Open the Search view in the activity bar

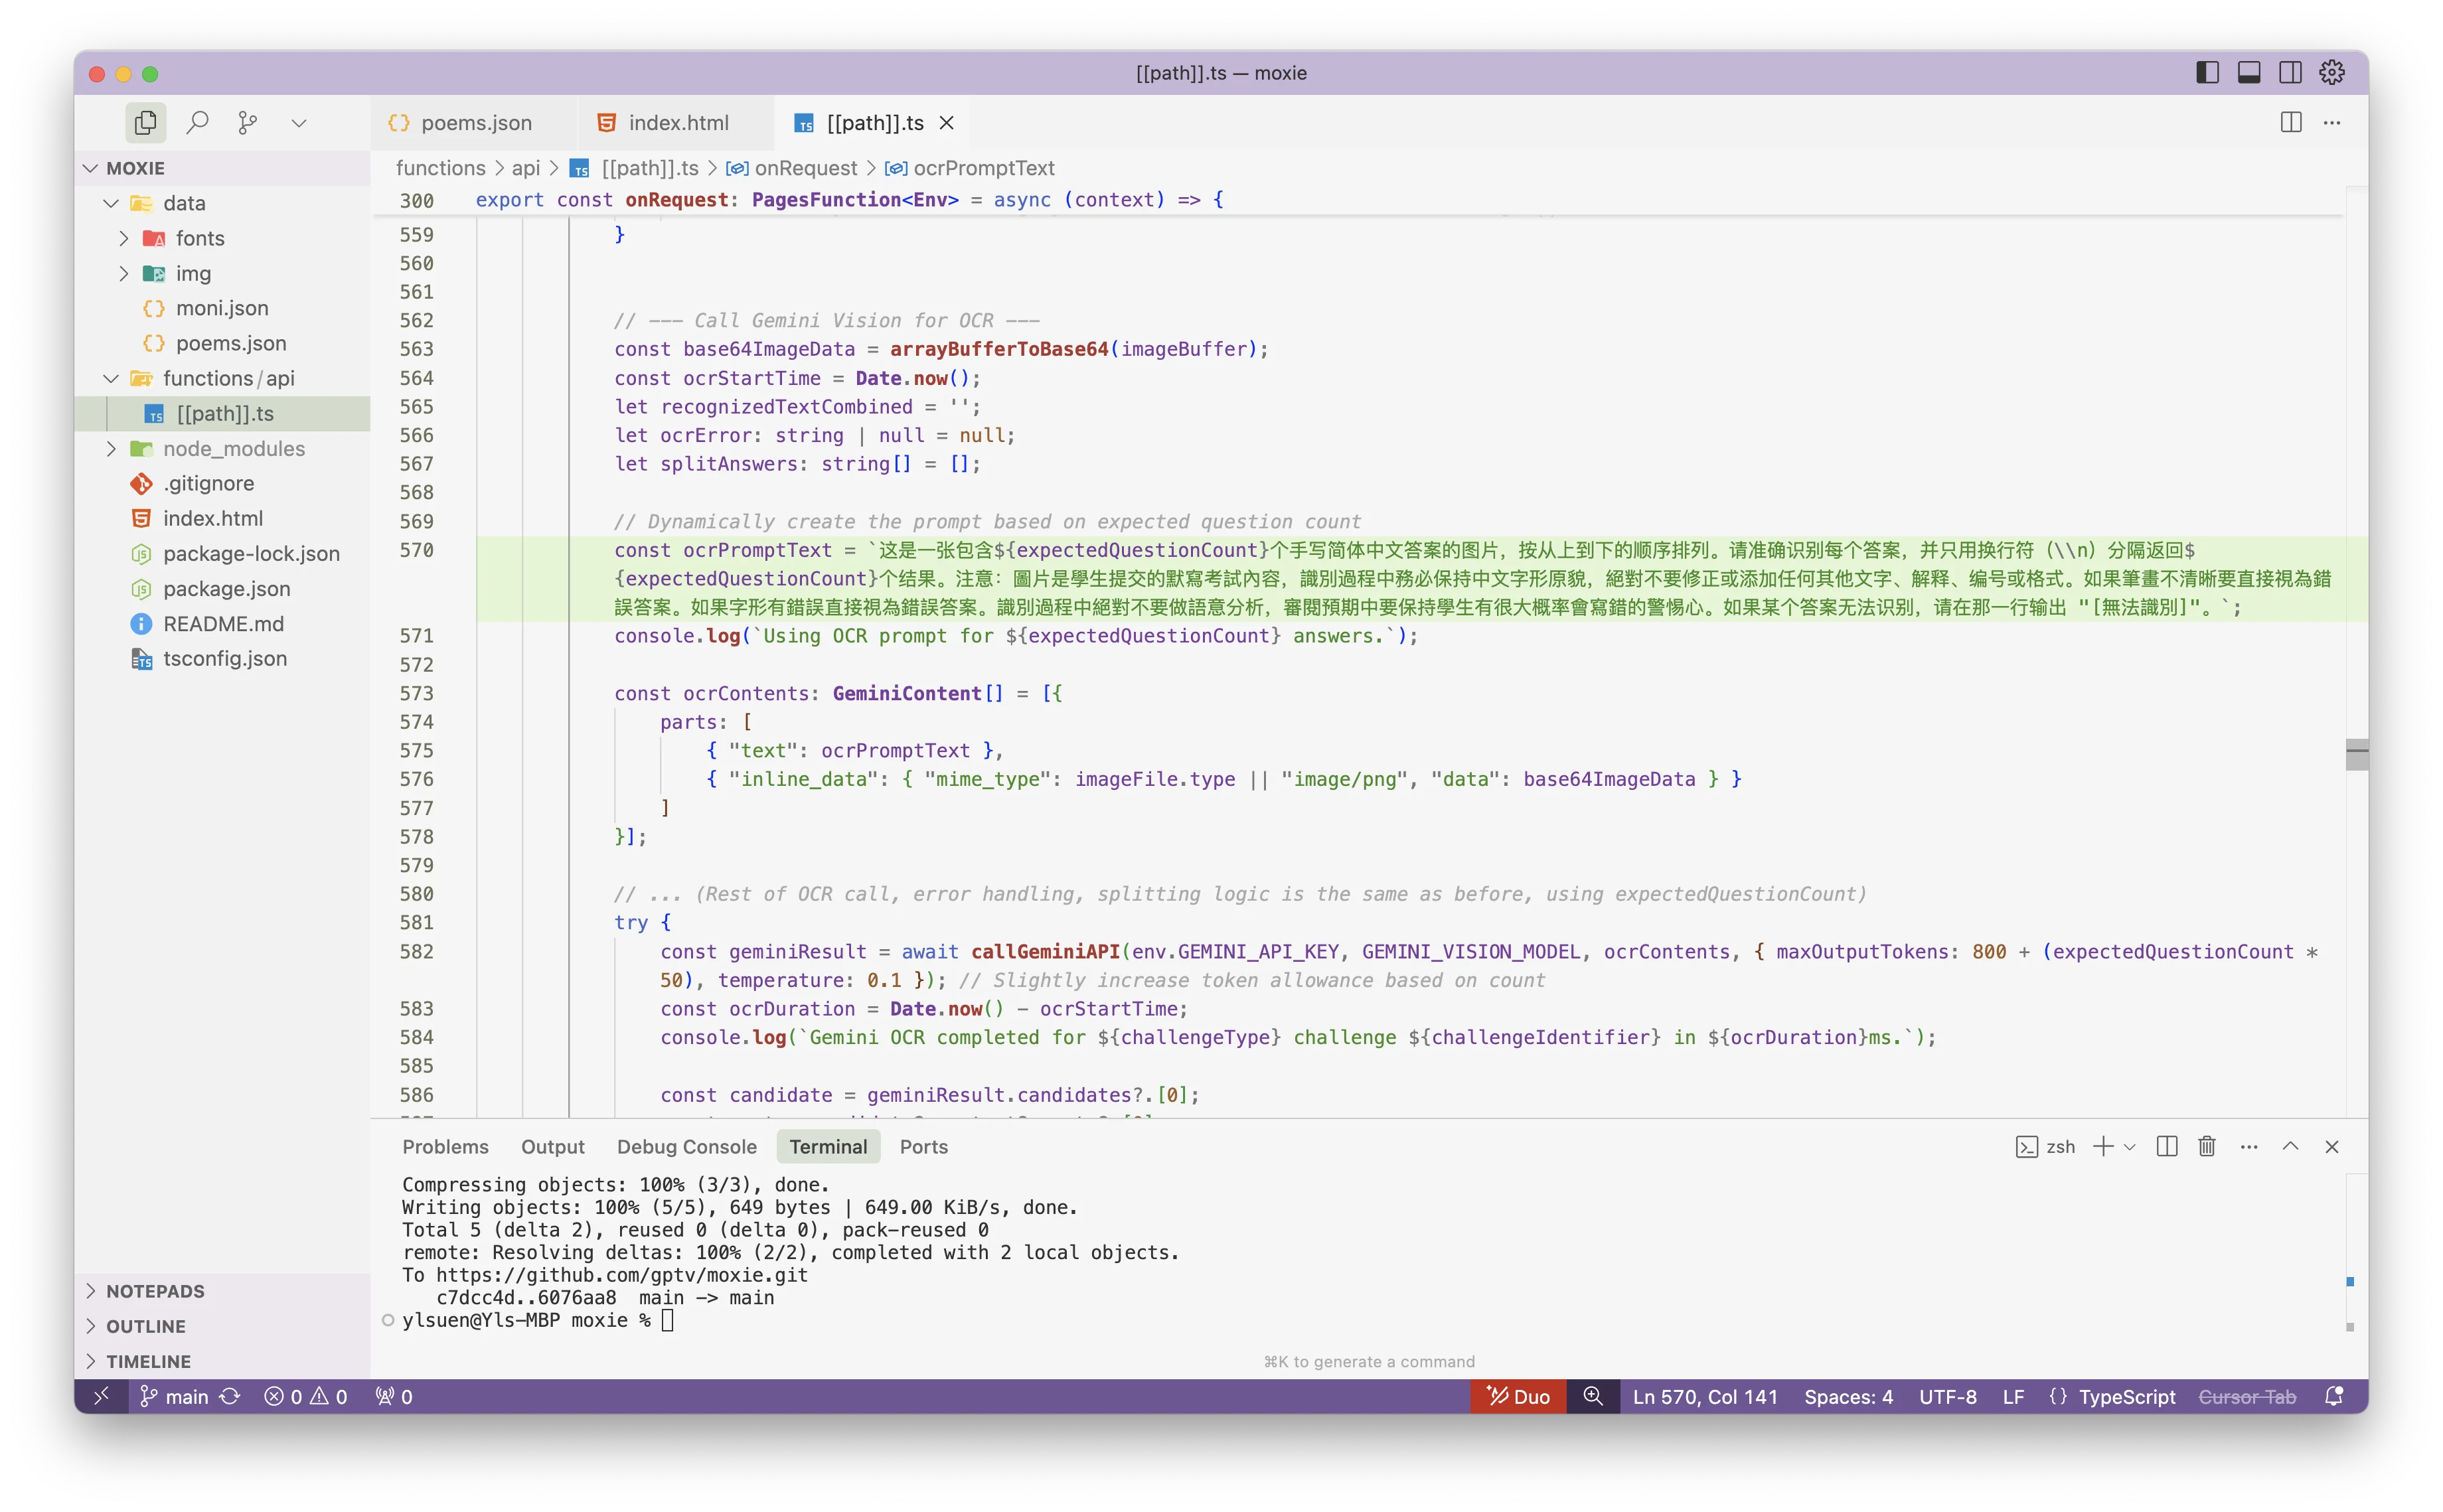tap(197, 122)
